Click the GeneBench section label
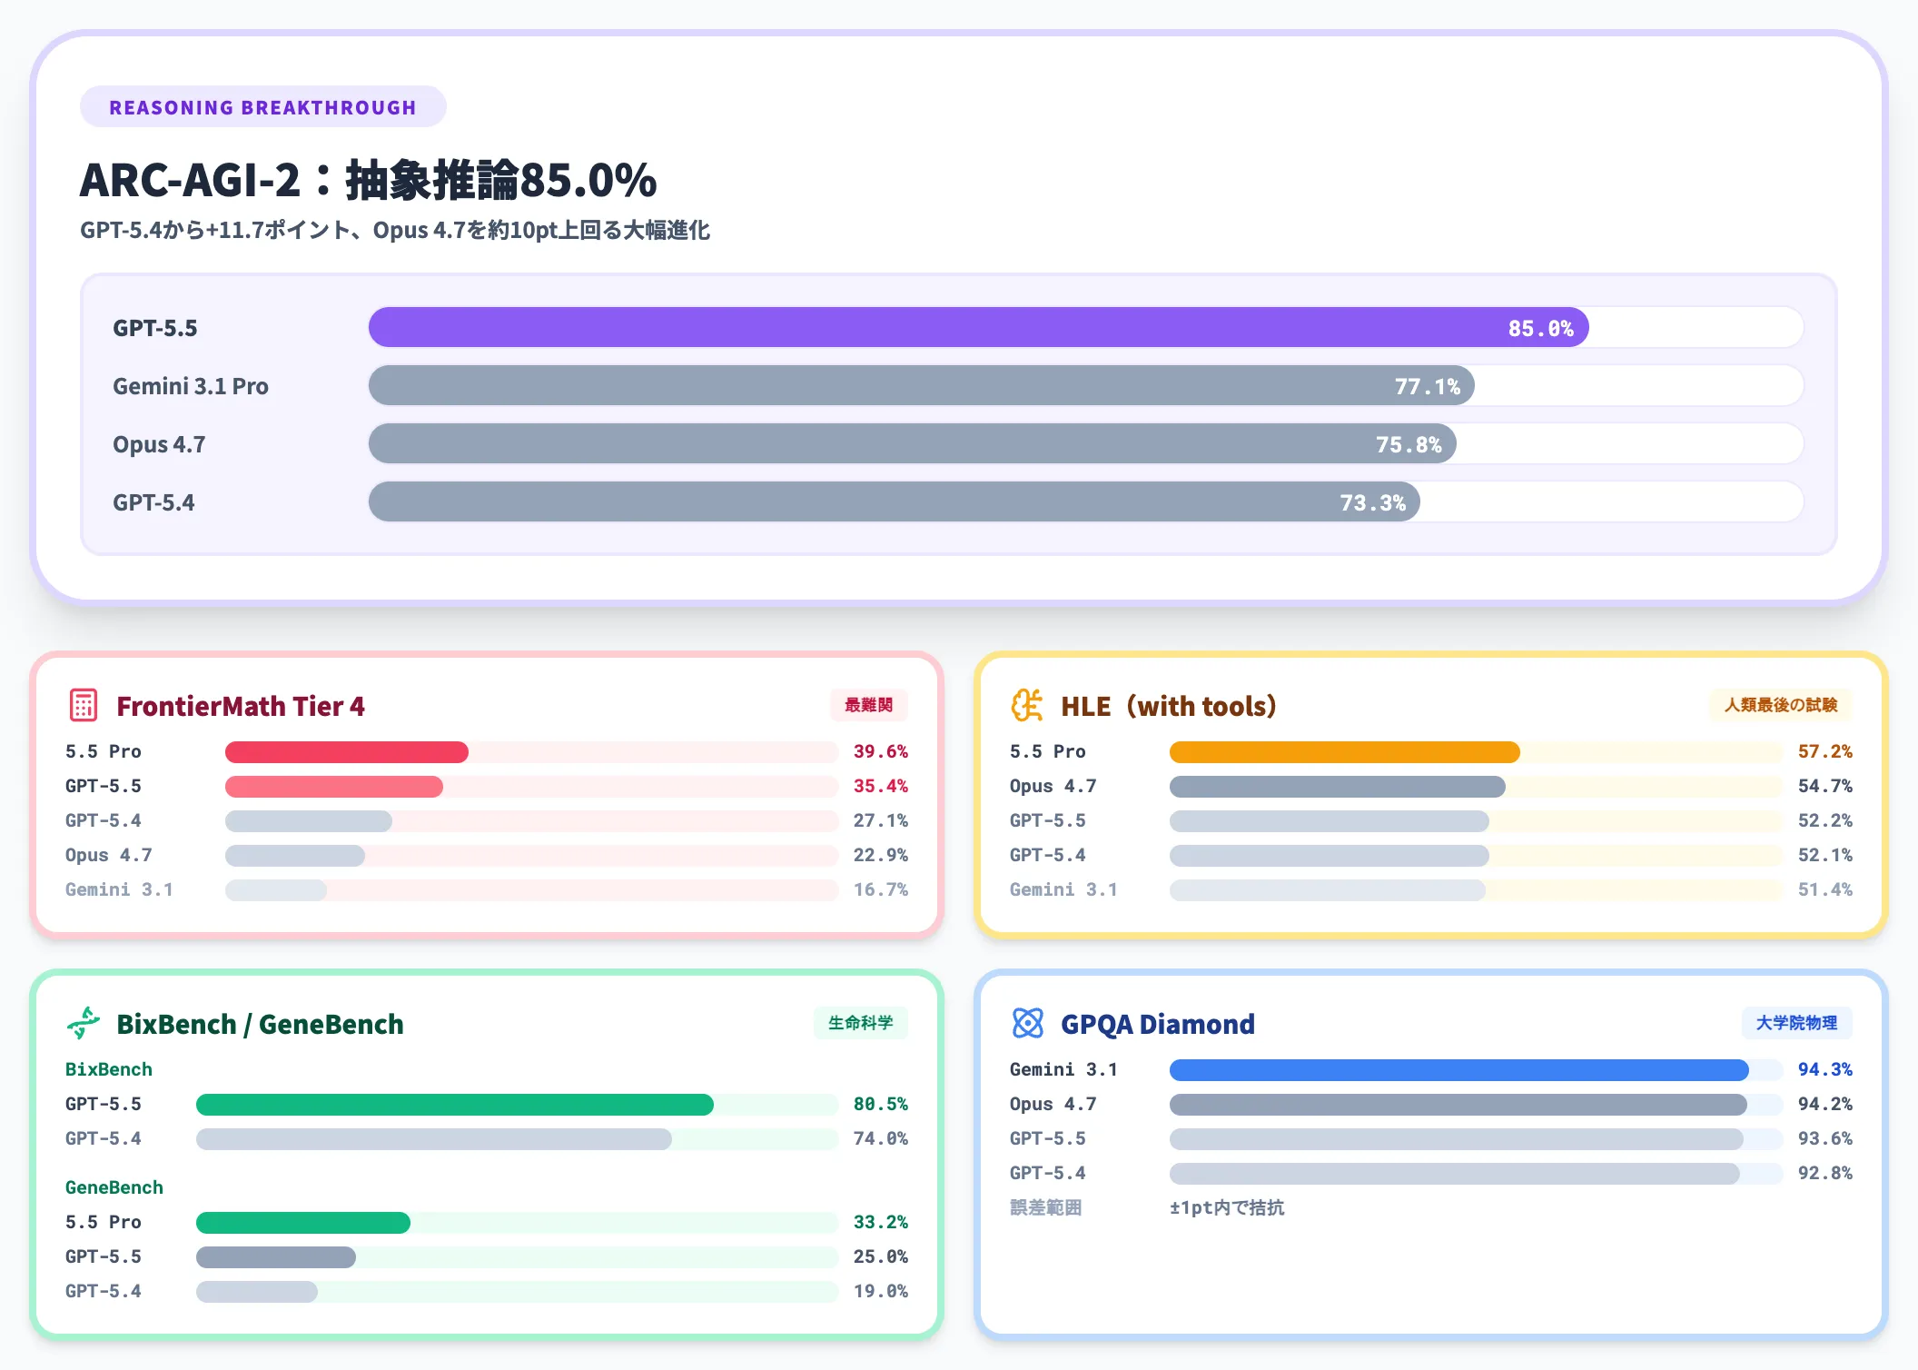 114,1187
